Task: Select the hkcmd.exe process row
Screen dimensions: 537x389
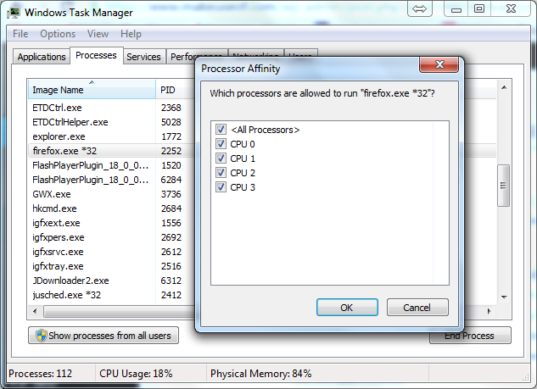Action: point(111,208)
